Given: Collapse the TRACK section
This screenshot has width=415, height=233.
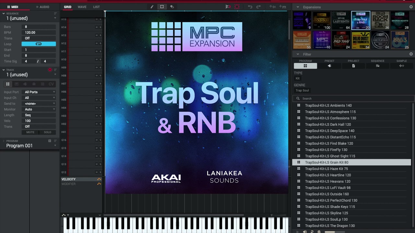Looking at the screenshot, I should pos(4,70).
